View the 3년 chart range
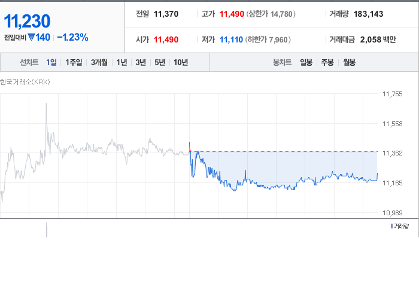Viewport: 419px width, 293px height. [x=141, y=62]
